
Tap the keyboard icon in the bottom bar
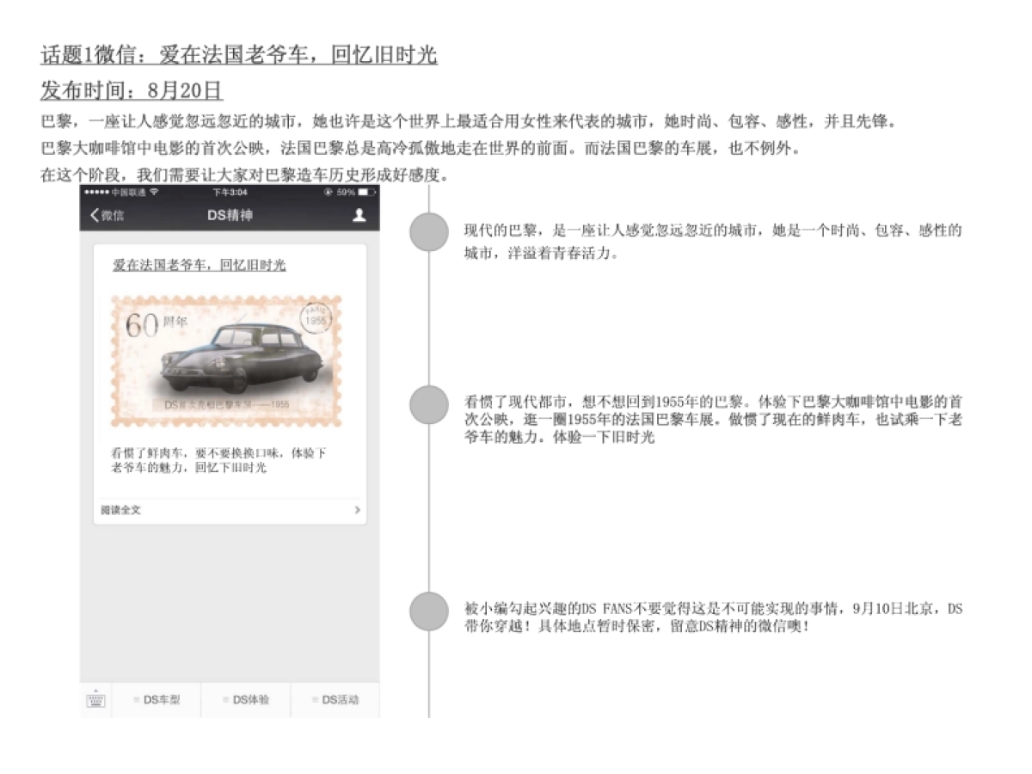click(x=95, y=700)
